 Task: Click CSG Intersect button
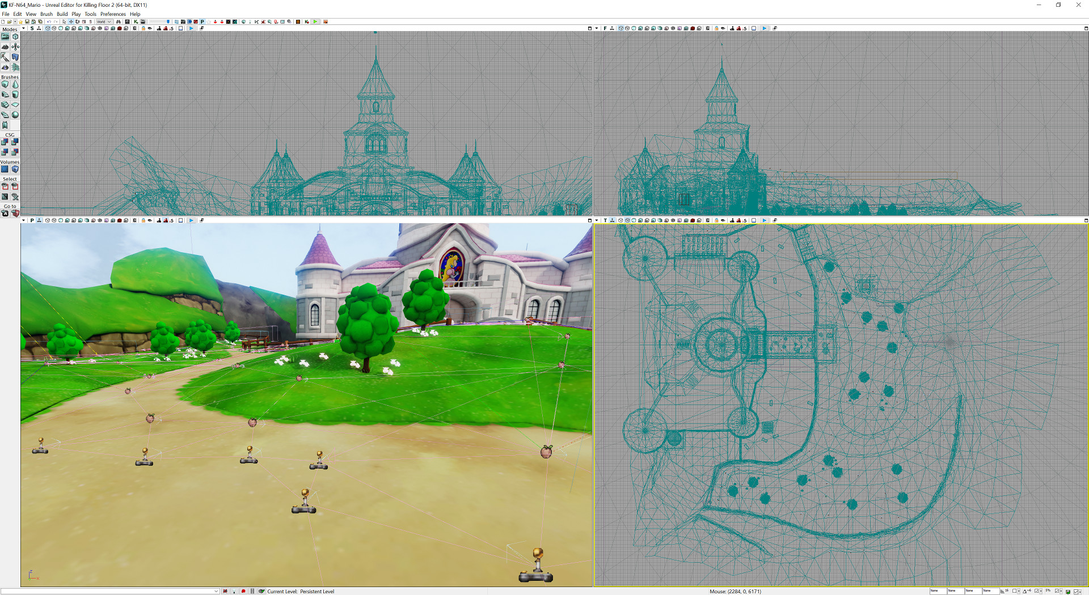click(x=5, y=152)
